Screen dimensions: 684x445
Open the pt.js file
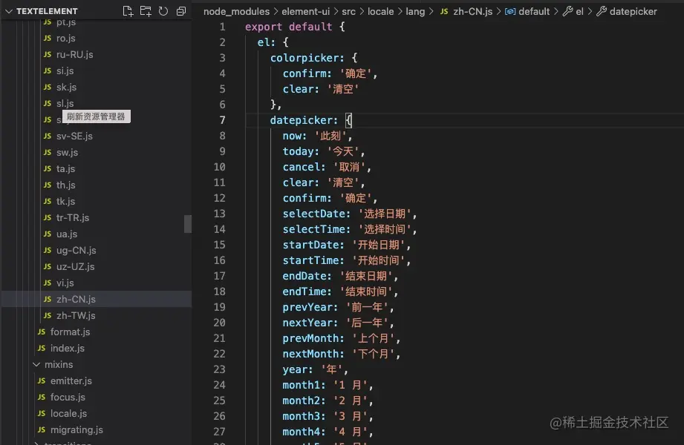66,22
